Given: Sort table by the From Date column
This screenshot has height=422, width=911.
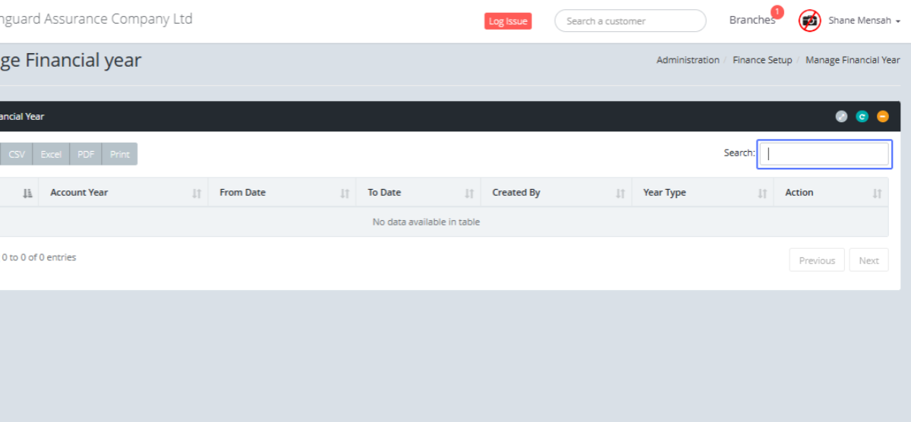Looking at the screenshot, I should click(281, 193).
